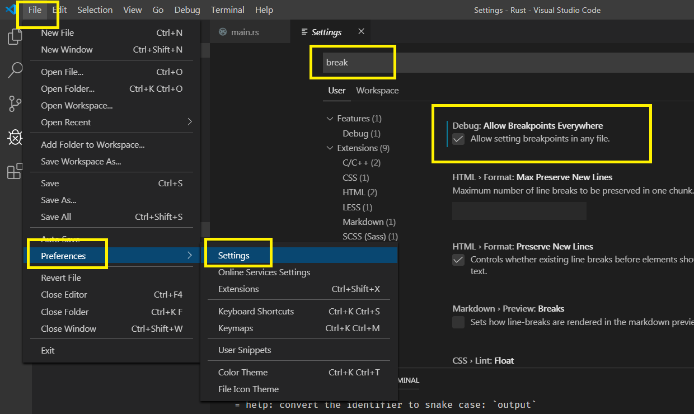Select Close Window menu entry

(111, 329)
